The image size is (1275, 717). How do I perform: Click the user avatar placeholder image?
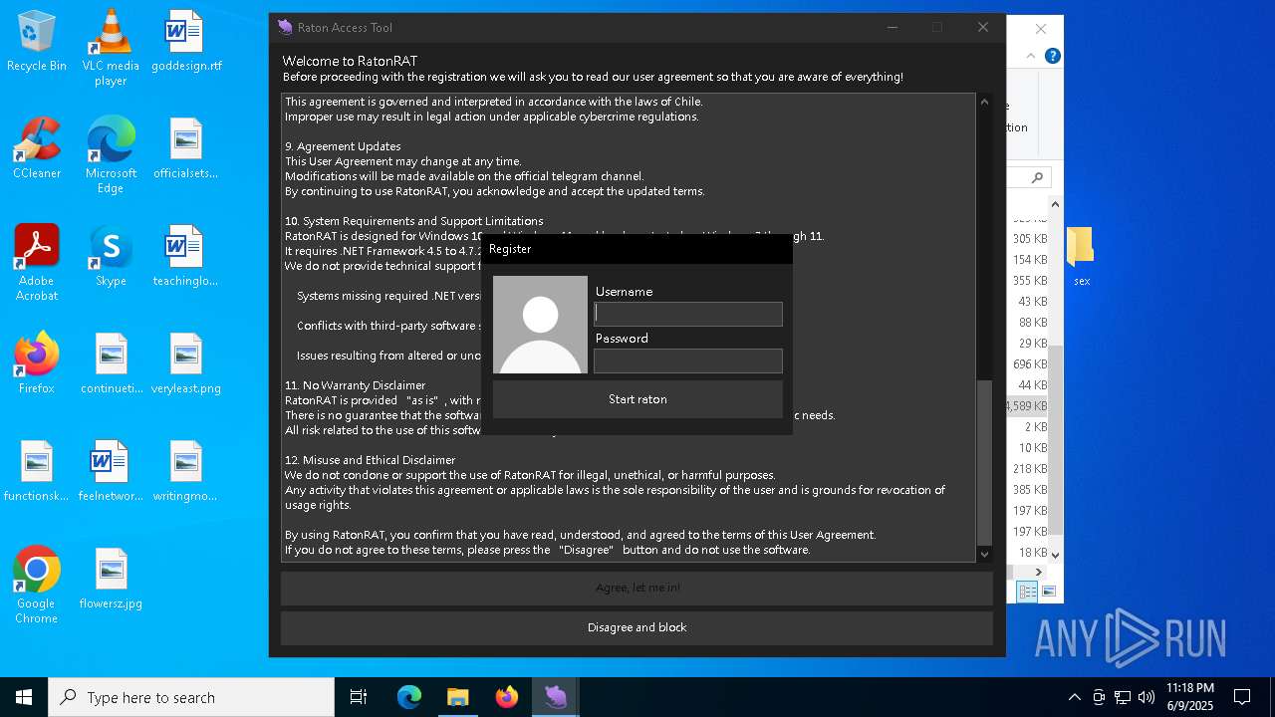540,325
